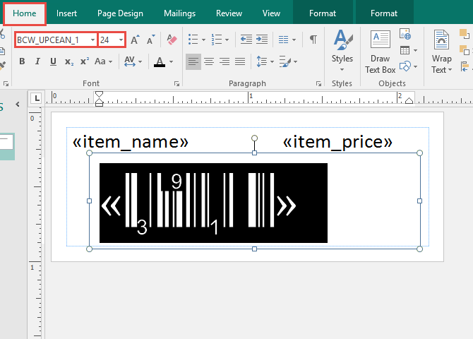473x339 pixels.
Task: Open Line Spacing options
Action: [x=265, y=61]
